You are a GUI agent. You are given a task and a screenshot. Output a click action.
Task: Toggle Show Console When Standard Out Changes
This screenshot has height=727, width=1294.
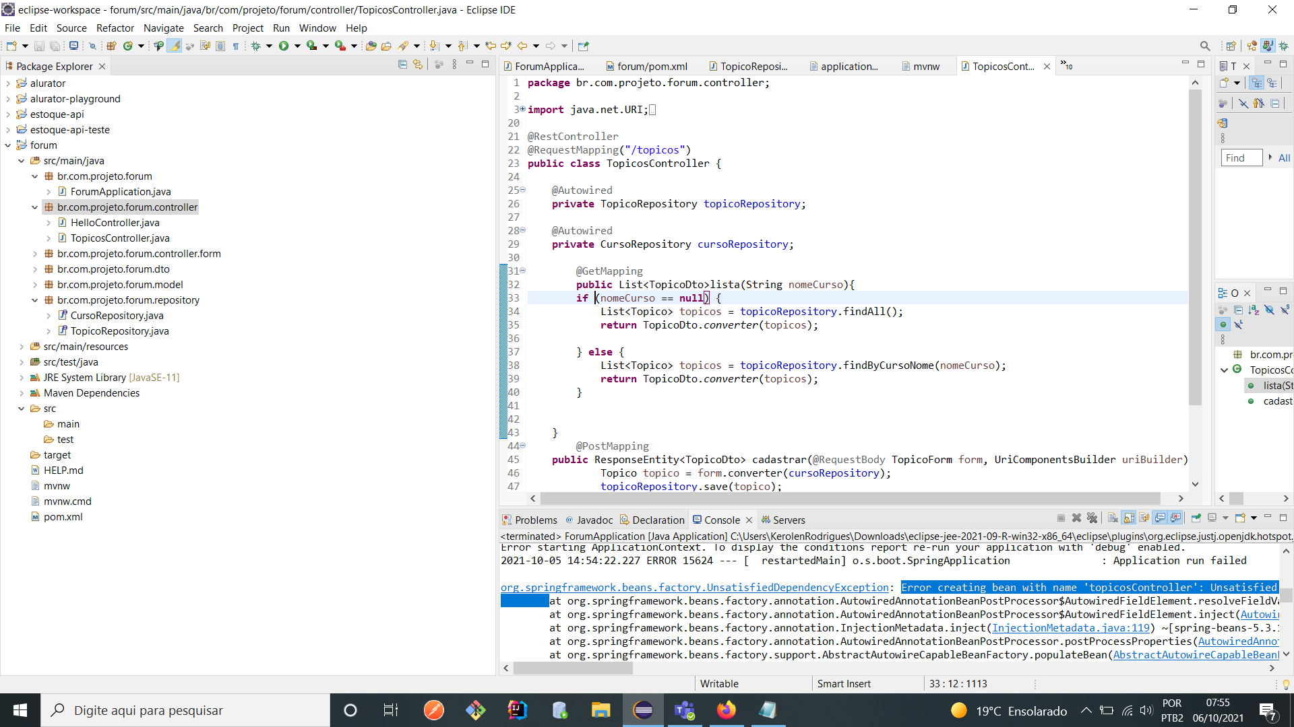1160,518
